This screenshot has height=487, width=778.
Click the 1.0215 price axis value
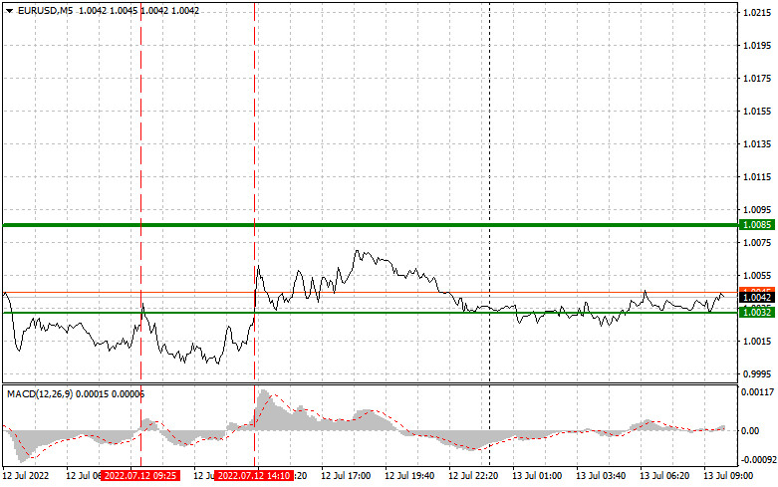[x=757, y=13]
